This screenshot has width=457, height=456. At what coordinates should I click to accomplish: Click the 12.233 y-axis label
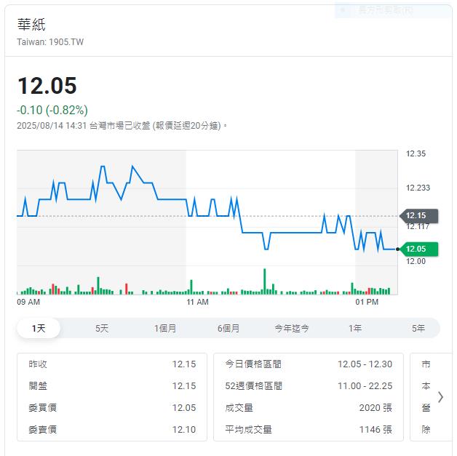(x=418, y=188)
